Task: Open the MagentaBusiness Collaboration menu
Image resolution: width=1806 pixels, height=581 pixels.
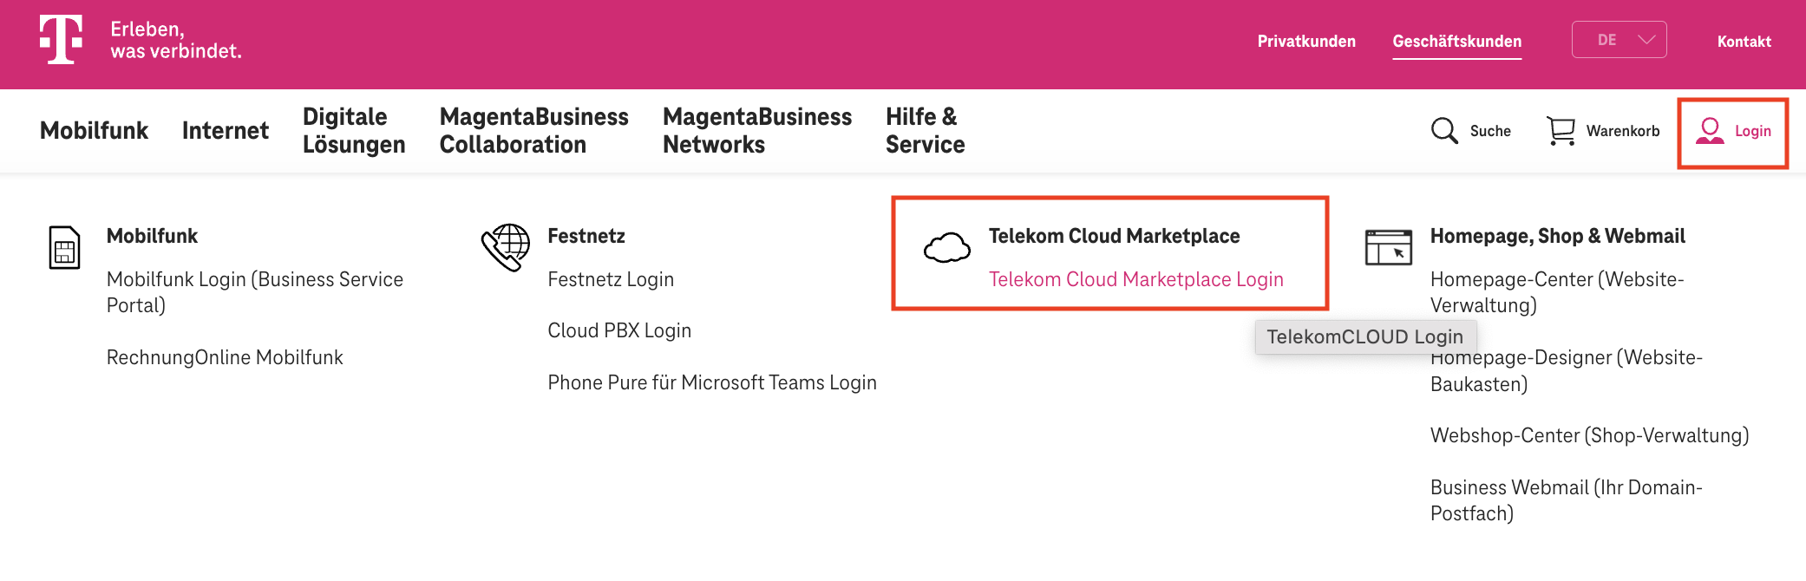Action: tap(533, 131)
